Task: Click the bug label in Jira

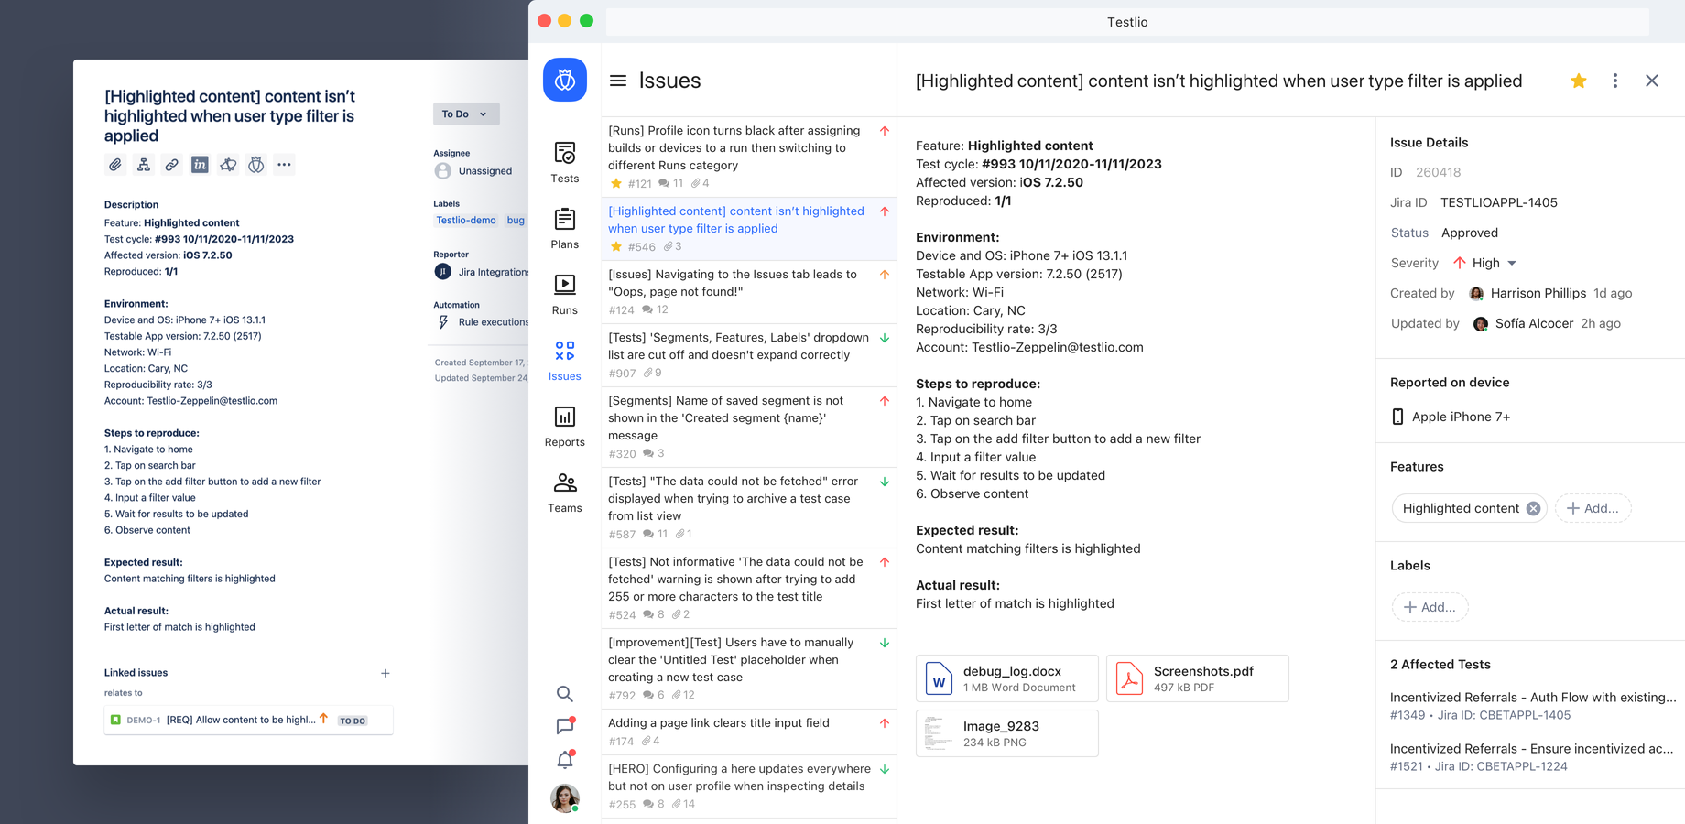Action: click(516, 221)
